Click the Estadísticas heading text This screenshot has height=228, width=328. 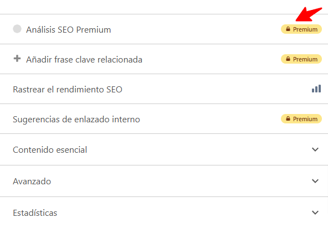(x=35, y=213)
